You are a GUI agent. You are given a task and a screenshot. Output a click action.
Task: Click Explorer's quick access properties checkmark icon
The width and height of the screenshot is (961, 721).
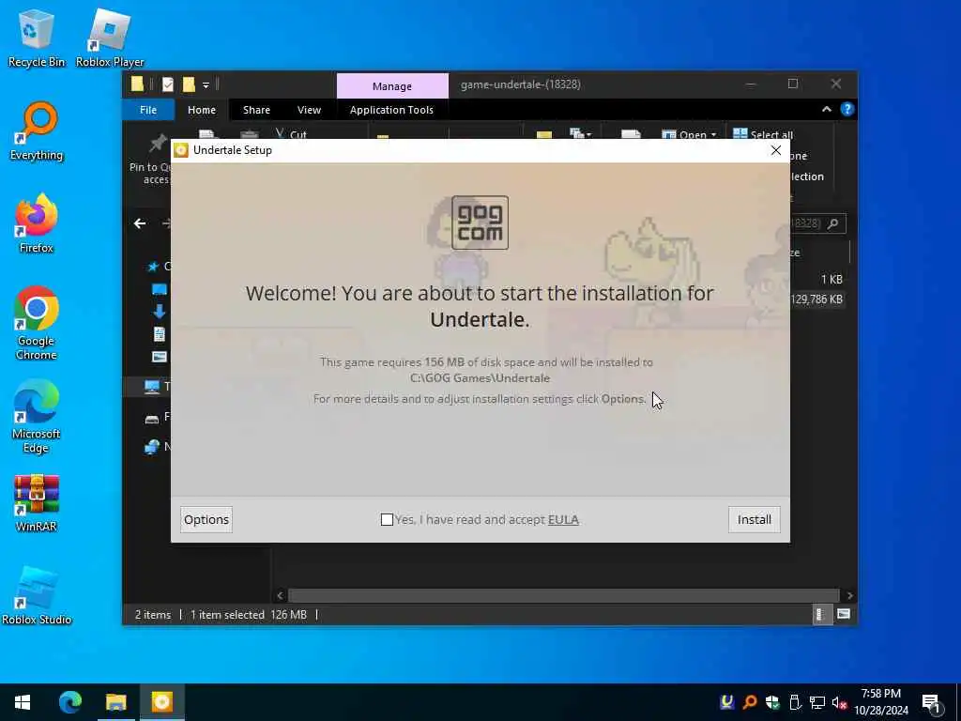167,84
